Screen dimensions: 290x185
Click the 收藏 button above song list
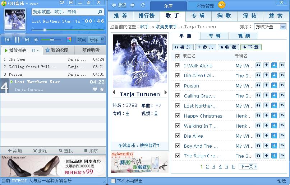tap(229, 47)
